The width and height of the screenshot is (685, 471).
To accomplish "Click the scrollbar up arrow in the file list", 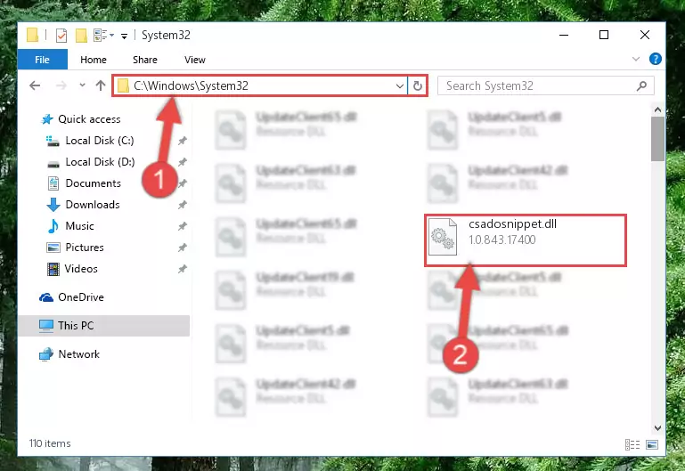I will pos(657,110).
